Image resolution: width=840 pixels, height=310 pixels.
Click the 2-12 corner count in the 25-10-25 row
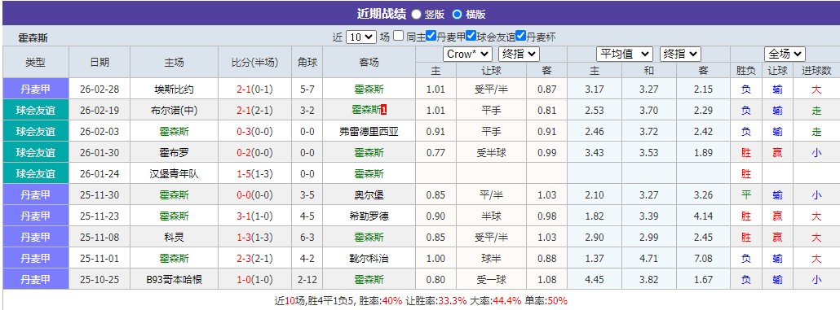(307, 280)
